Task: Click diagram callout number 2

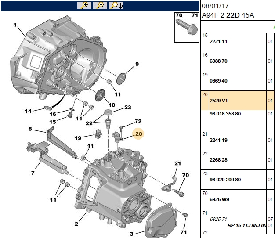Action: coord(76,224)
